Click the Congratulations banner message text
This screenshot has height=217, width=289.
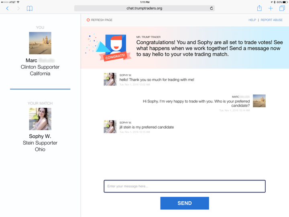pos(210,48)
